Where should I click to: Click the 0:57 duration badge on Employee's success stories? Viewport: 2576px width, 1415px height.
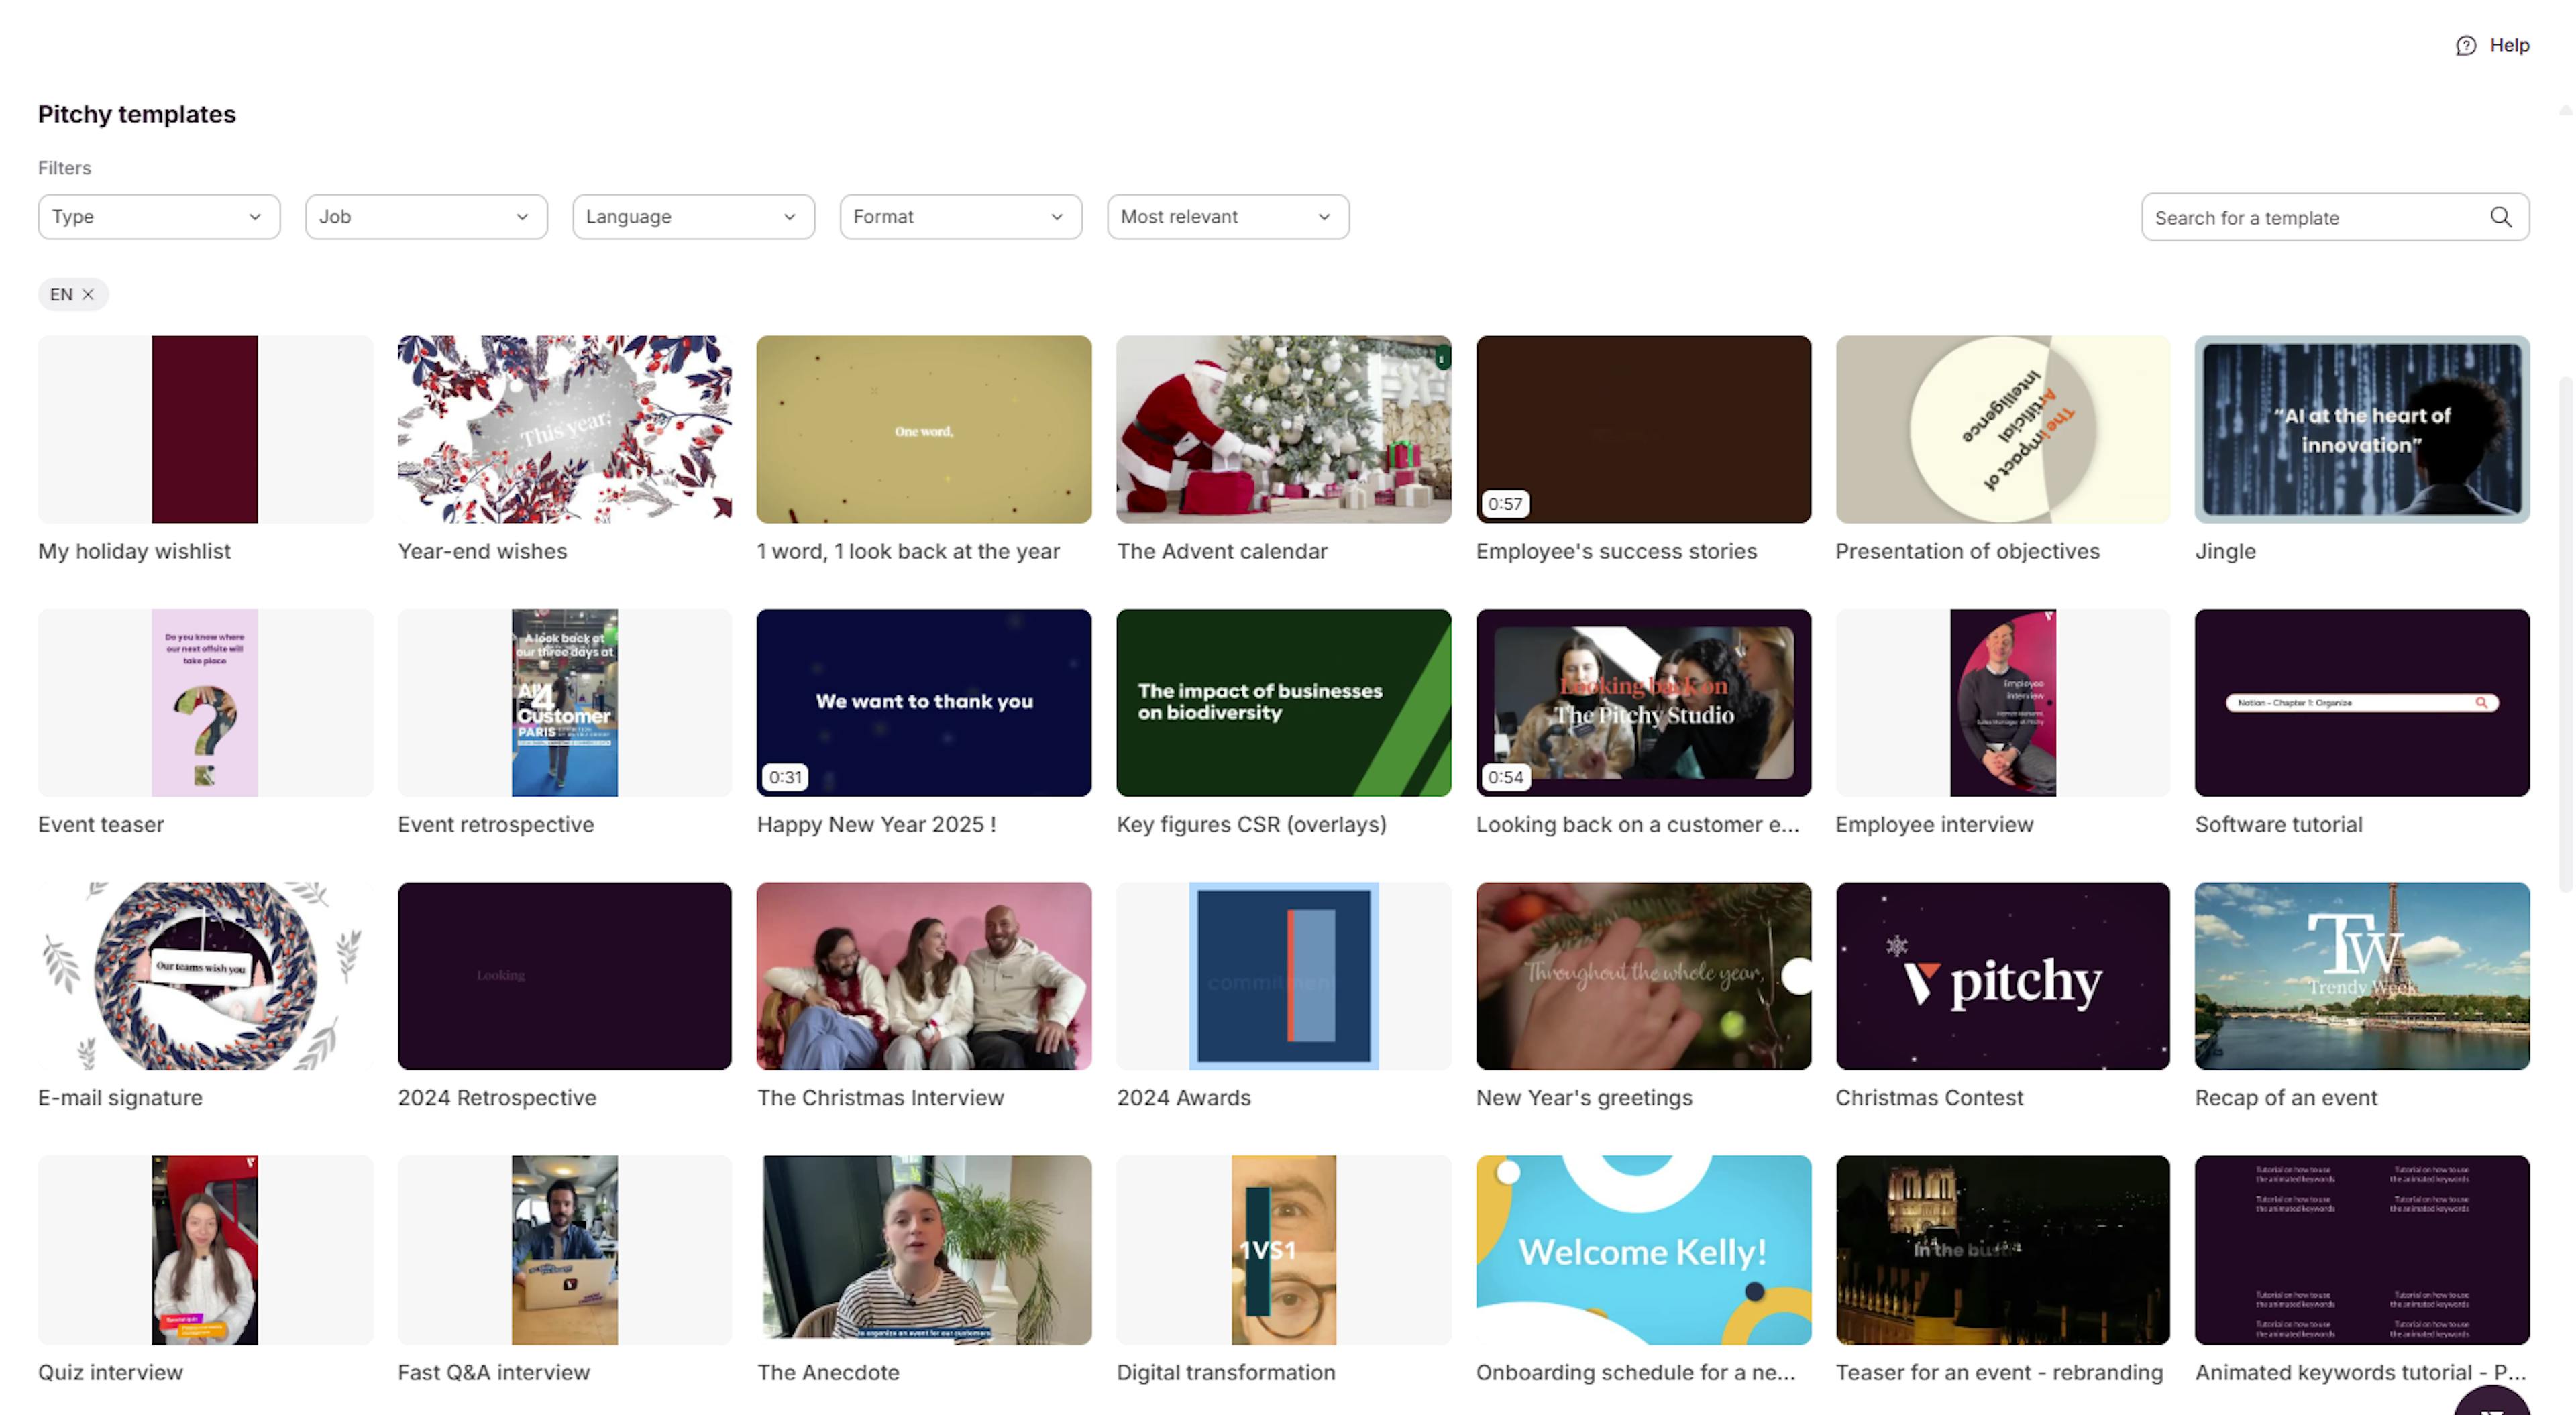click(1506, 504)
